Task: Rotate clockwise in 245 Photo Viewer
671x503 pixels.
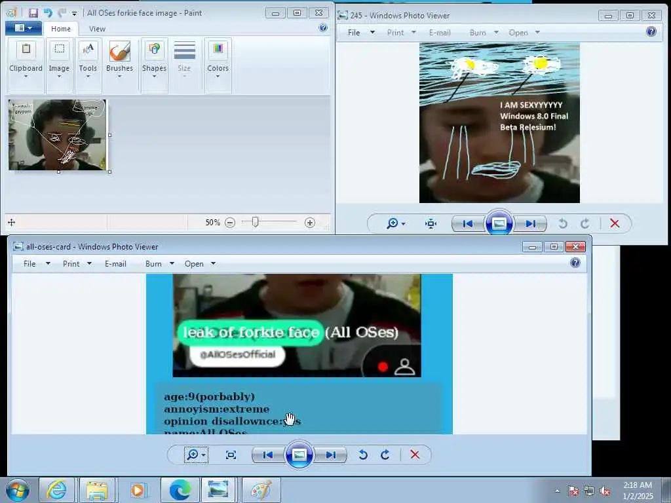Action: pyautogui.click(x=585, y=223)
